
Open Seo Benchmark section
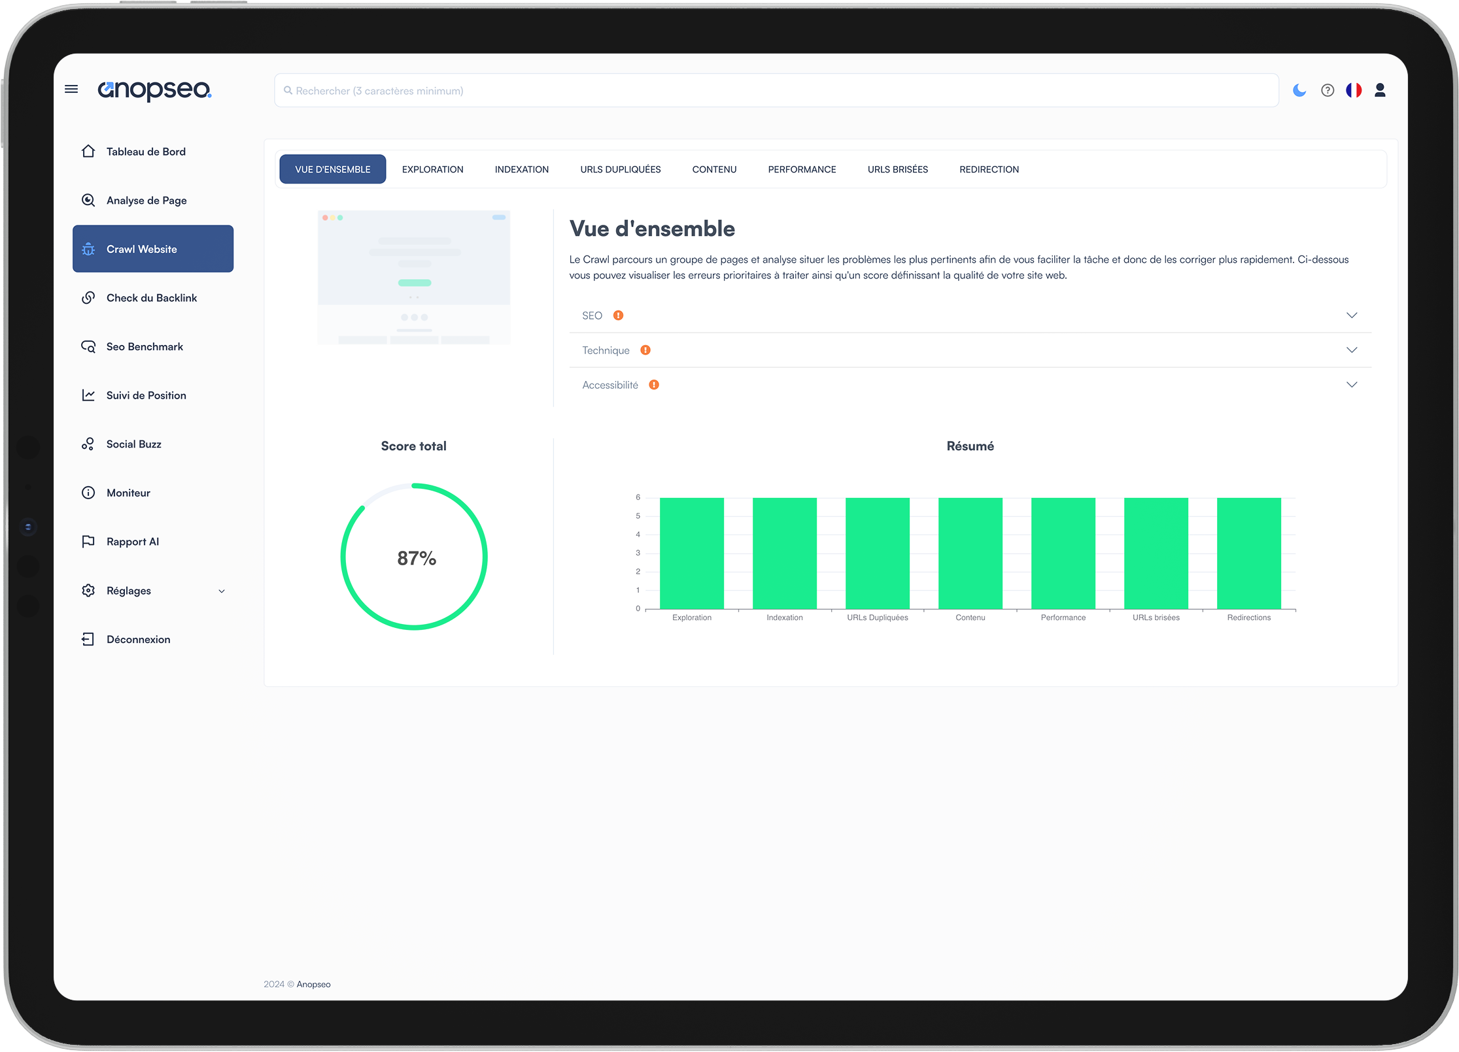[x=145, y=346]
